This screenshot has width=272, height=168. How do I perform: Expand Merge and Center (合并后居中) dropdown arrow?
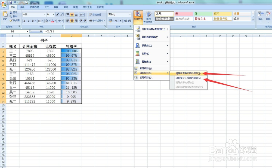click(x=105, y=21)
